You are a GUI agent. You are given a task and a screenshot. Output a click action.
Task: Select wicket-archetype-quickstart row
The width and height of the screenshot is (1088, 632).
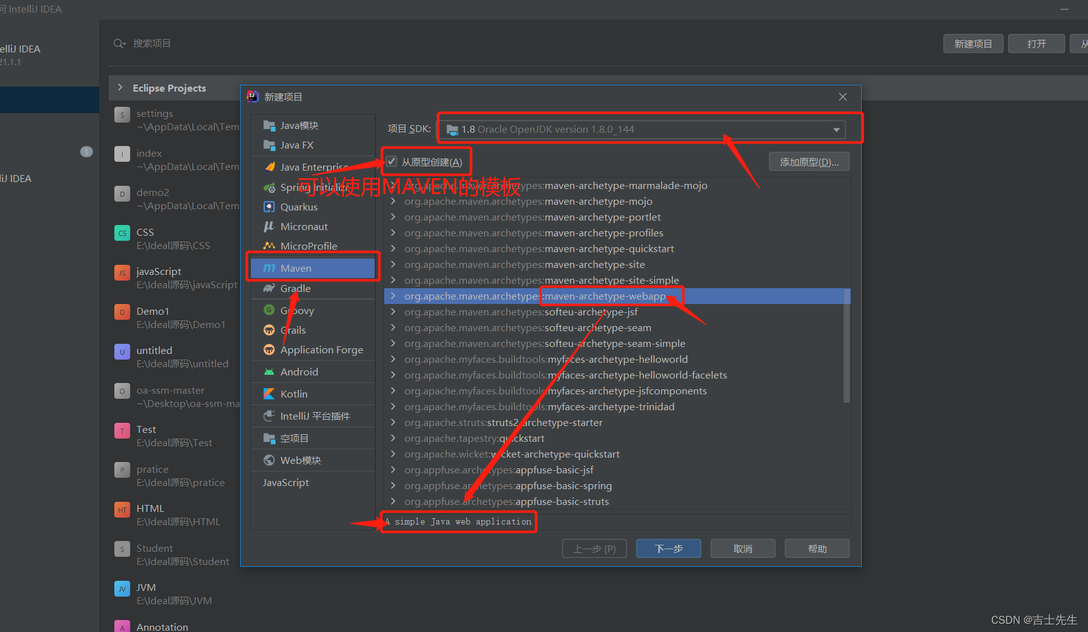617,454
